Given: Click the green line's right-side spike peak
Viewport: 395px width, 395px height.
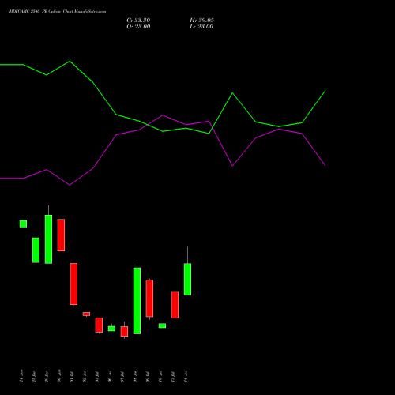Looking at the screenshot, I should tap(232, 93).
